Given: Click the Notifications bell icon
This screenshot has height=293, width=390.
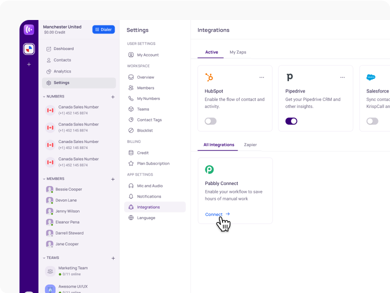Looking at the screenshot, I should [131, 196].
